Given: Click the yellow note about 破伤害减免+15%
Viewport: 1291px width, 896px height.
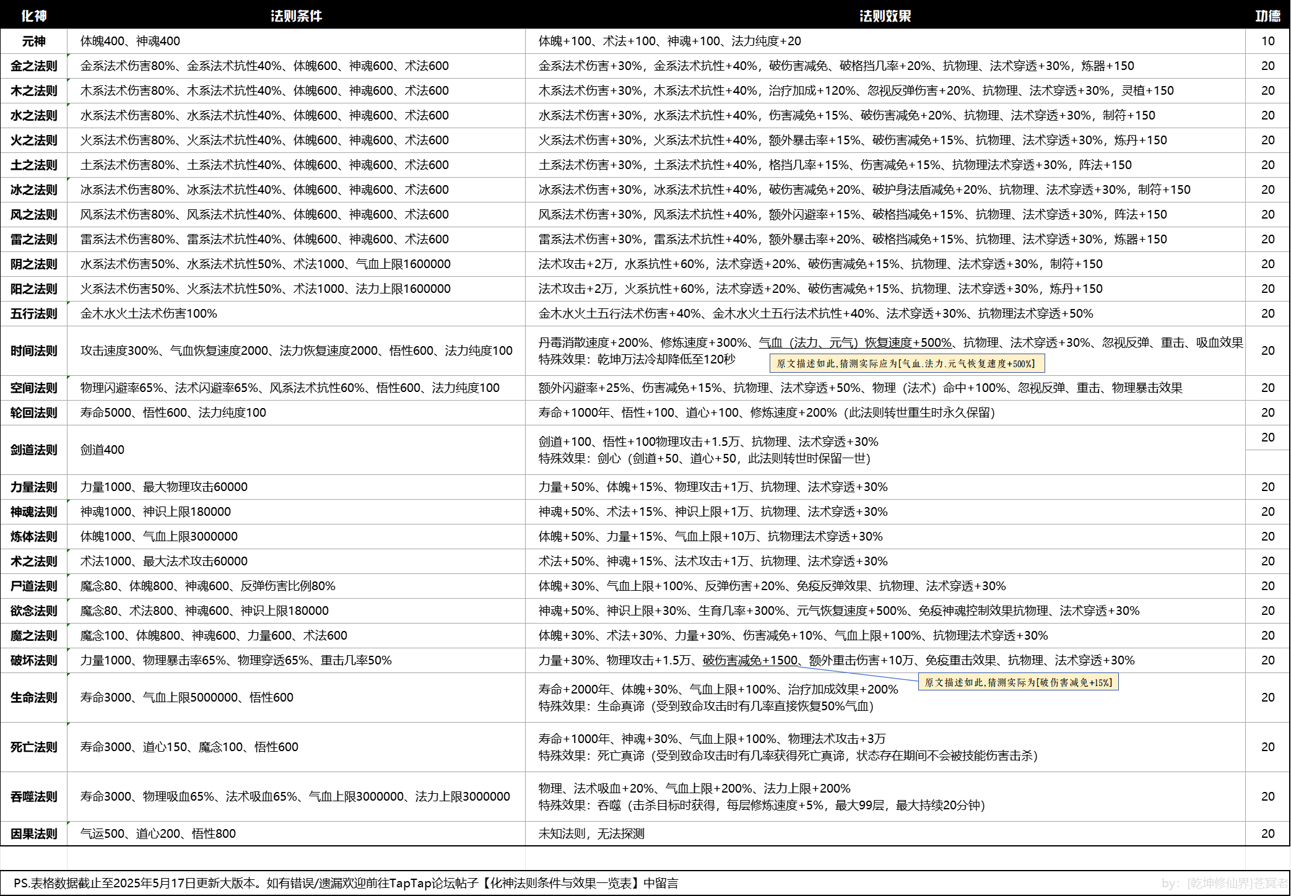Looking at the screenshot, I should [x=1018, y=682].
